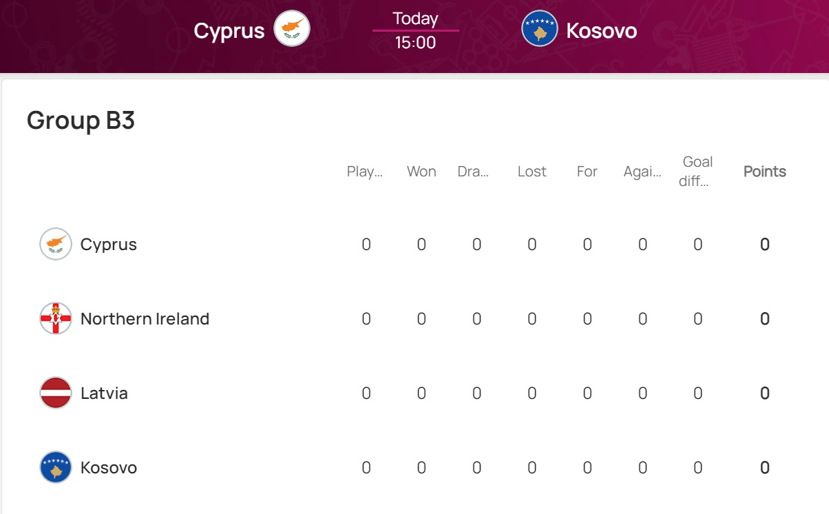829x514 pixels.
Task: Click the Points column header
Action: [x=764, y=172]
